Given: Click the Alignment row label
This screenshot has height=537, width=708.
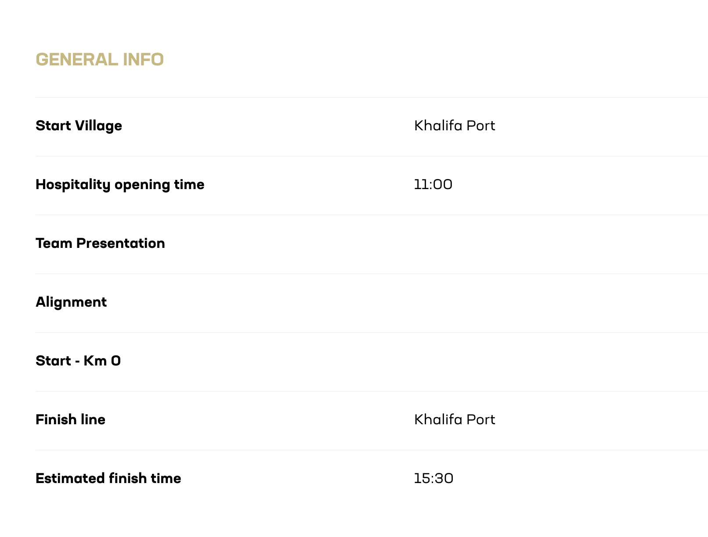Looking at the screenshot, I should coord(71,302).
